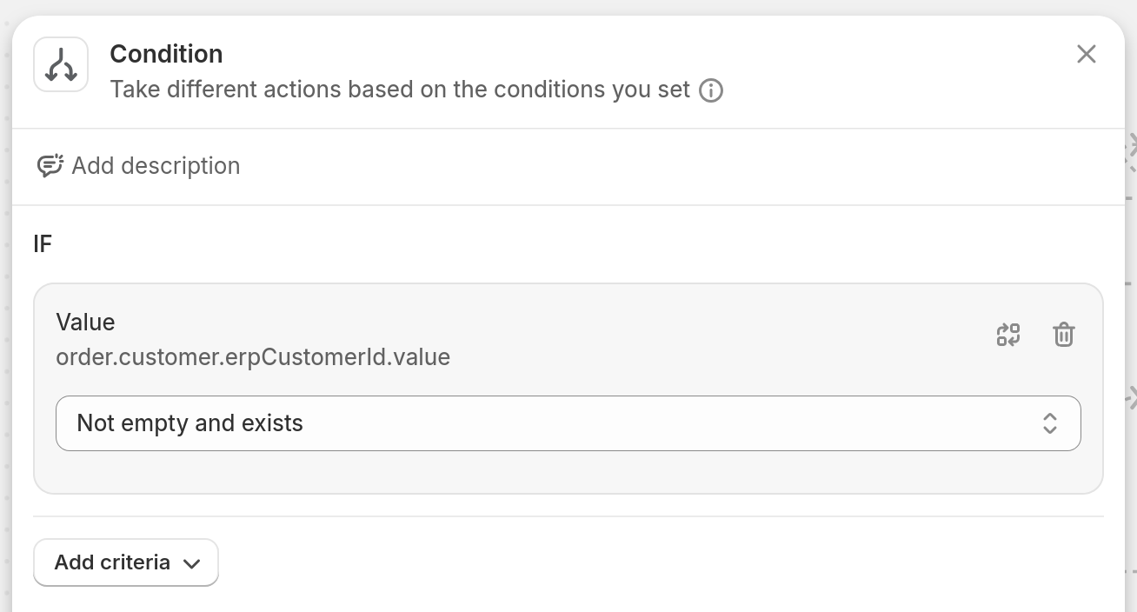Select the order.customer.erpCustomerId.value variable
Screen dimensions: 1137x612
(x=253, y=356)
